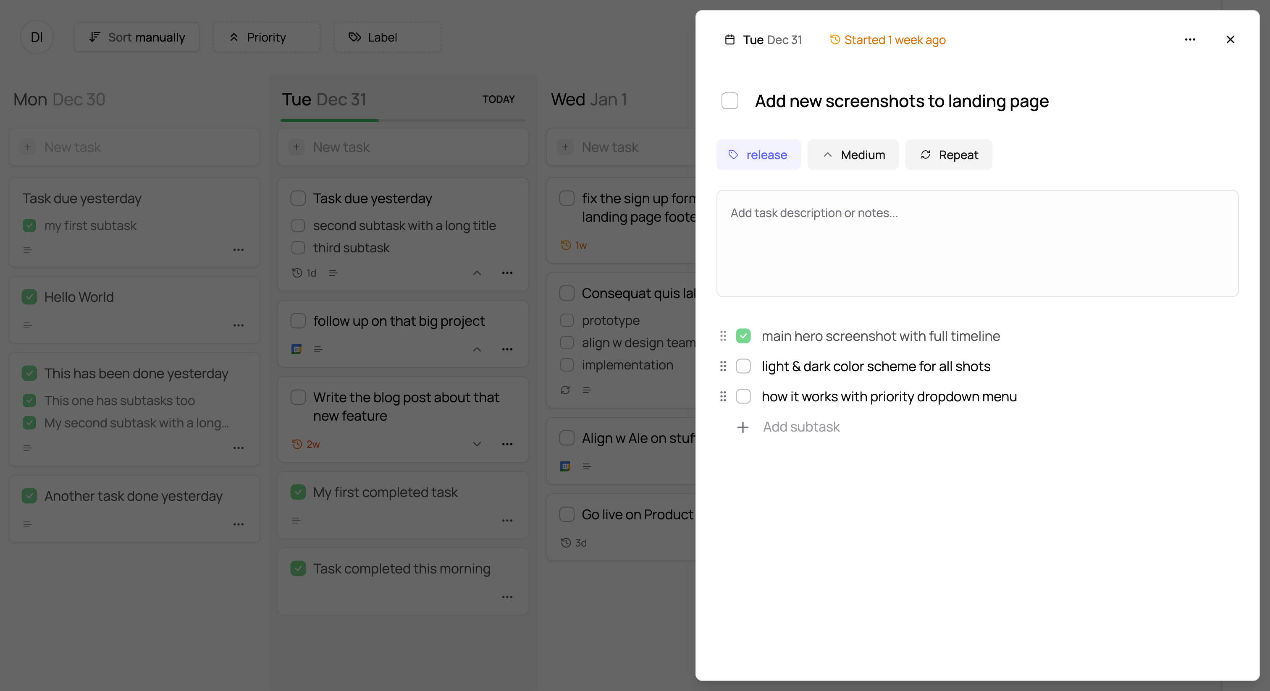Expand Write the blog post task chevron
Viewport: 1270px width, 691px height.
pyautogui.click(x=477, y=444)
